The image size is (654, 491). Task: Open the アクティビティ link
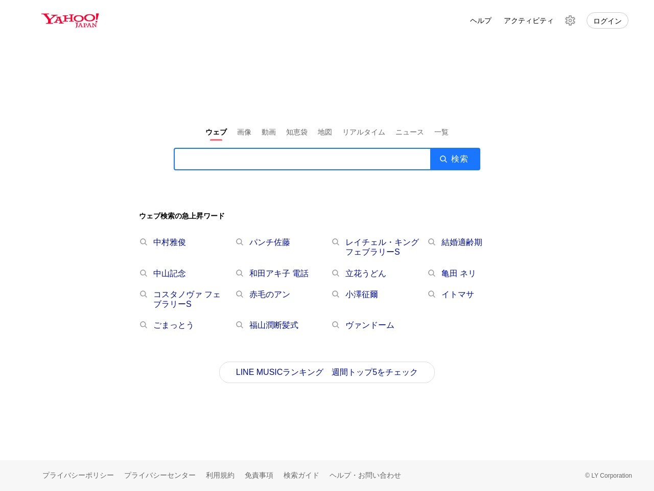click(529, 20)
